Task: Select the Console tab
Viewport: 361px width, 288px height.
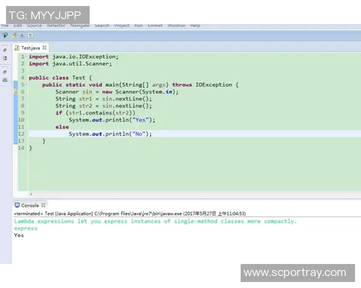Action: (29, 205)
